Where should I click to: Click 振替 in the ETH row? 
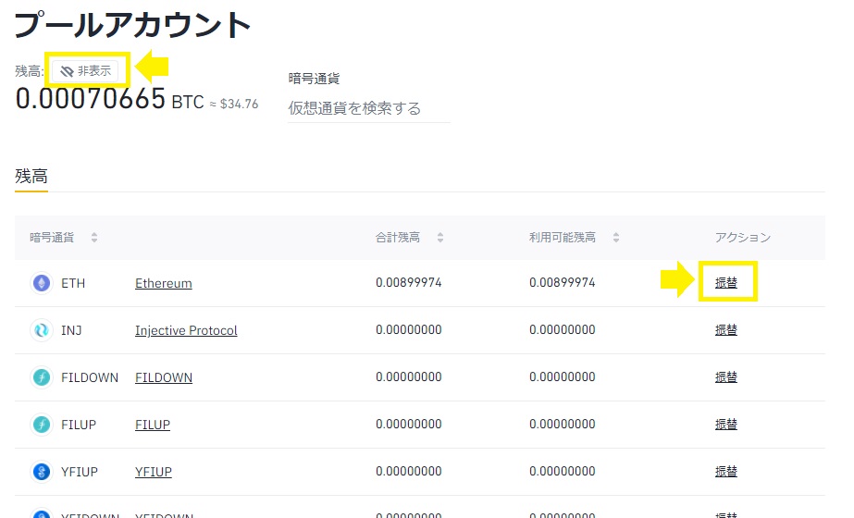726,283
